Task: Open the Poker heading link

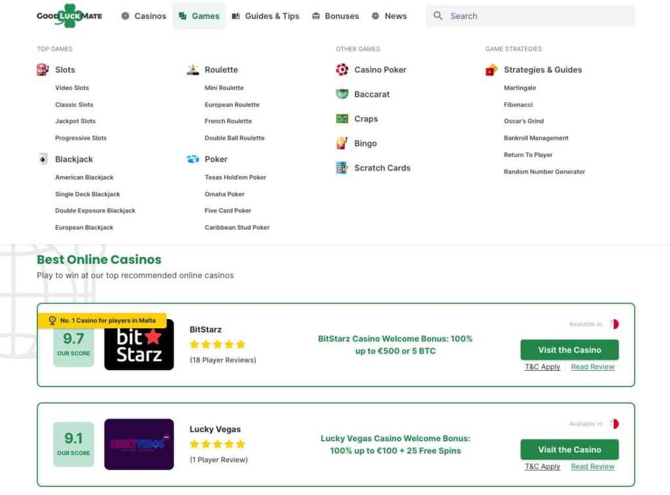Action: [216, 160]
